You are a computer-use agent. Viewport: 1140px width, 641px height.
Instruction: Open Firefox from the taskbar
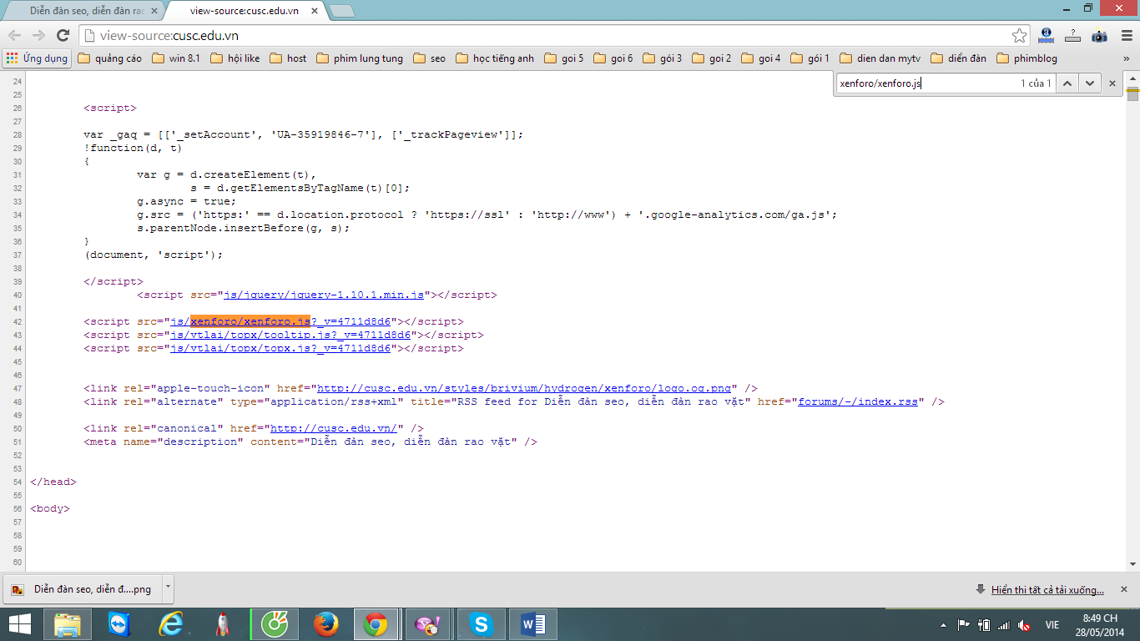(x=325, y=623)
